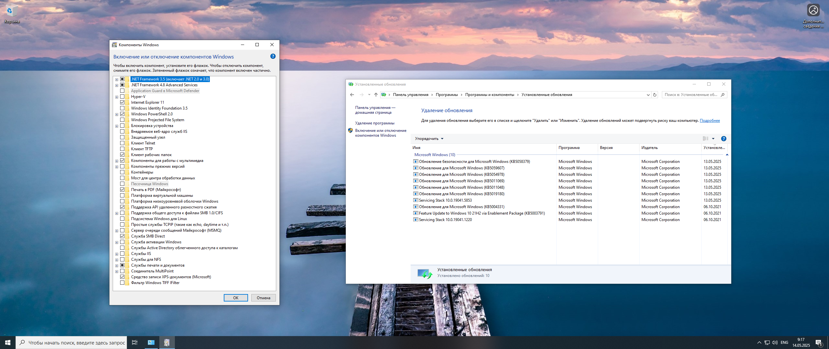Click help icon in updates window toolbar
Image resolution: width=829 pixels, height=349 pixels.
pos(724,139)
